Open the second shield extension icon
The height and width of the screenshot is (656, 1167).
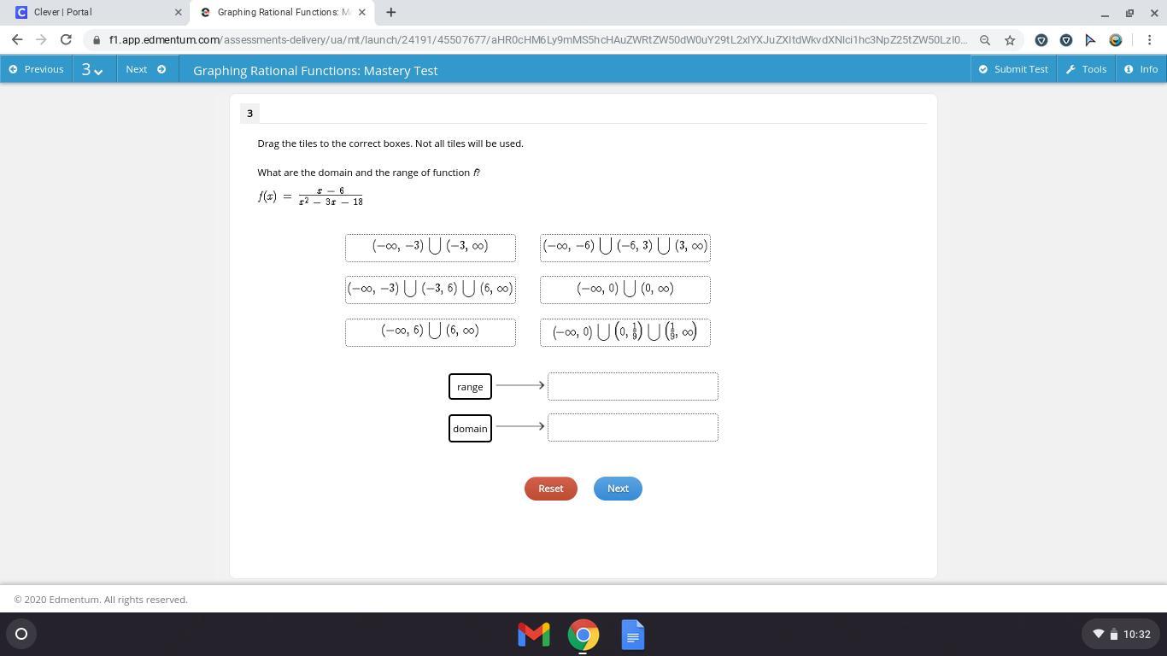coord(1066,40)
